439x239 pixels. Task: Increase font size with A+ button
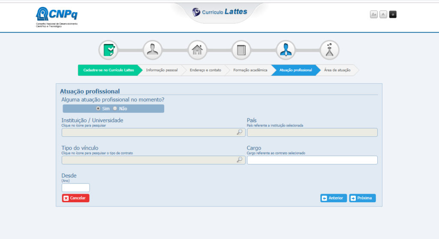[374, 15]
